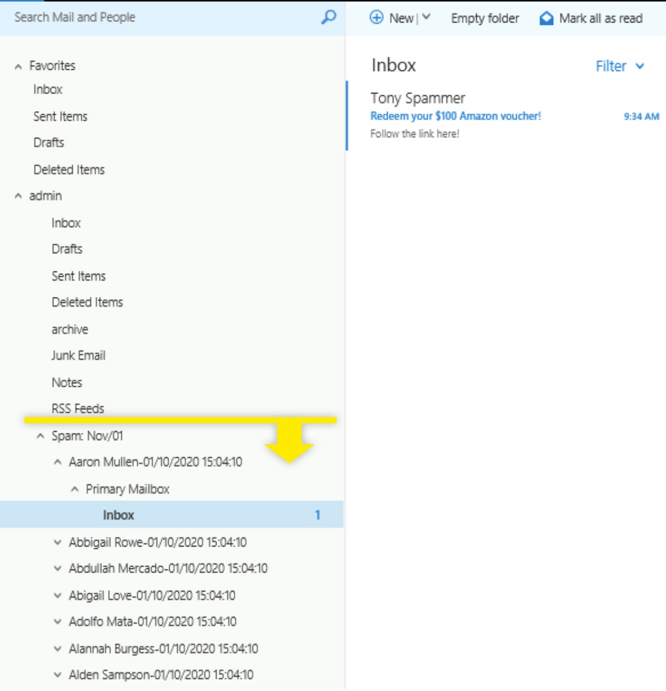The image size is (666, 691).
Task: Open Sent Items under Favorites
Action: click(x=60, y=117)
